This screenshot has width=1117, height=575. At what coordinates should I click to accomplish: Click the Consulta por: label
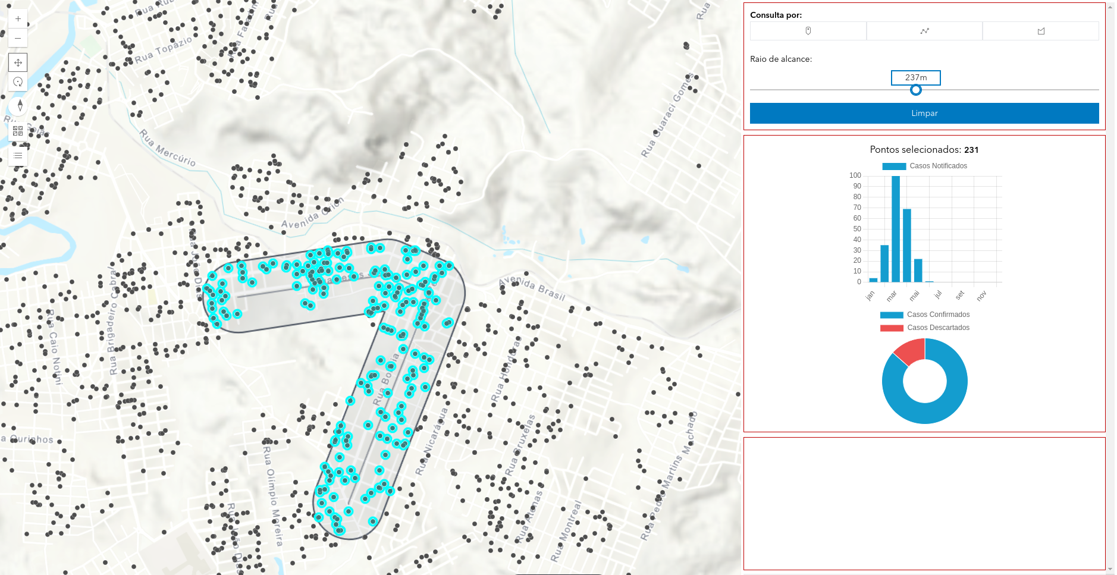pos(776,15)
